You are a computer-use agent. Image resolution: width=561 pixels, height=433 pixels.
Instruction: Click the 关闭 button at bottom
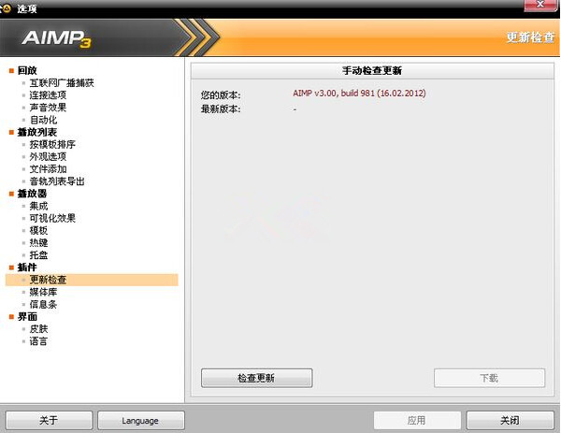point(510,420)
